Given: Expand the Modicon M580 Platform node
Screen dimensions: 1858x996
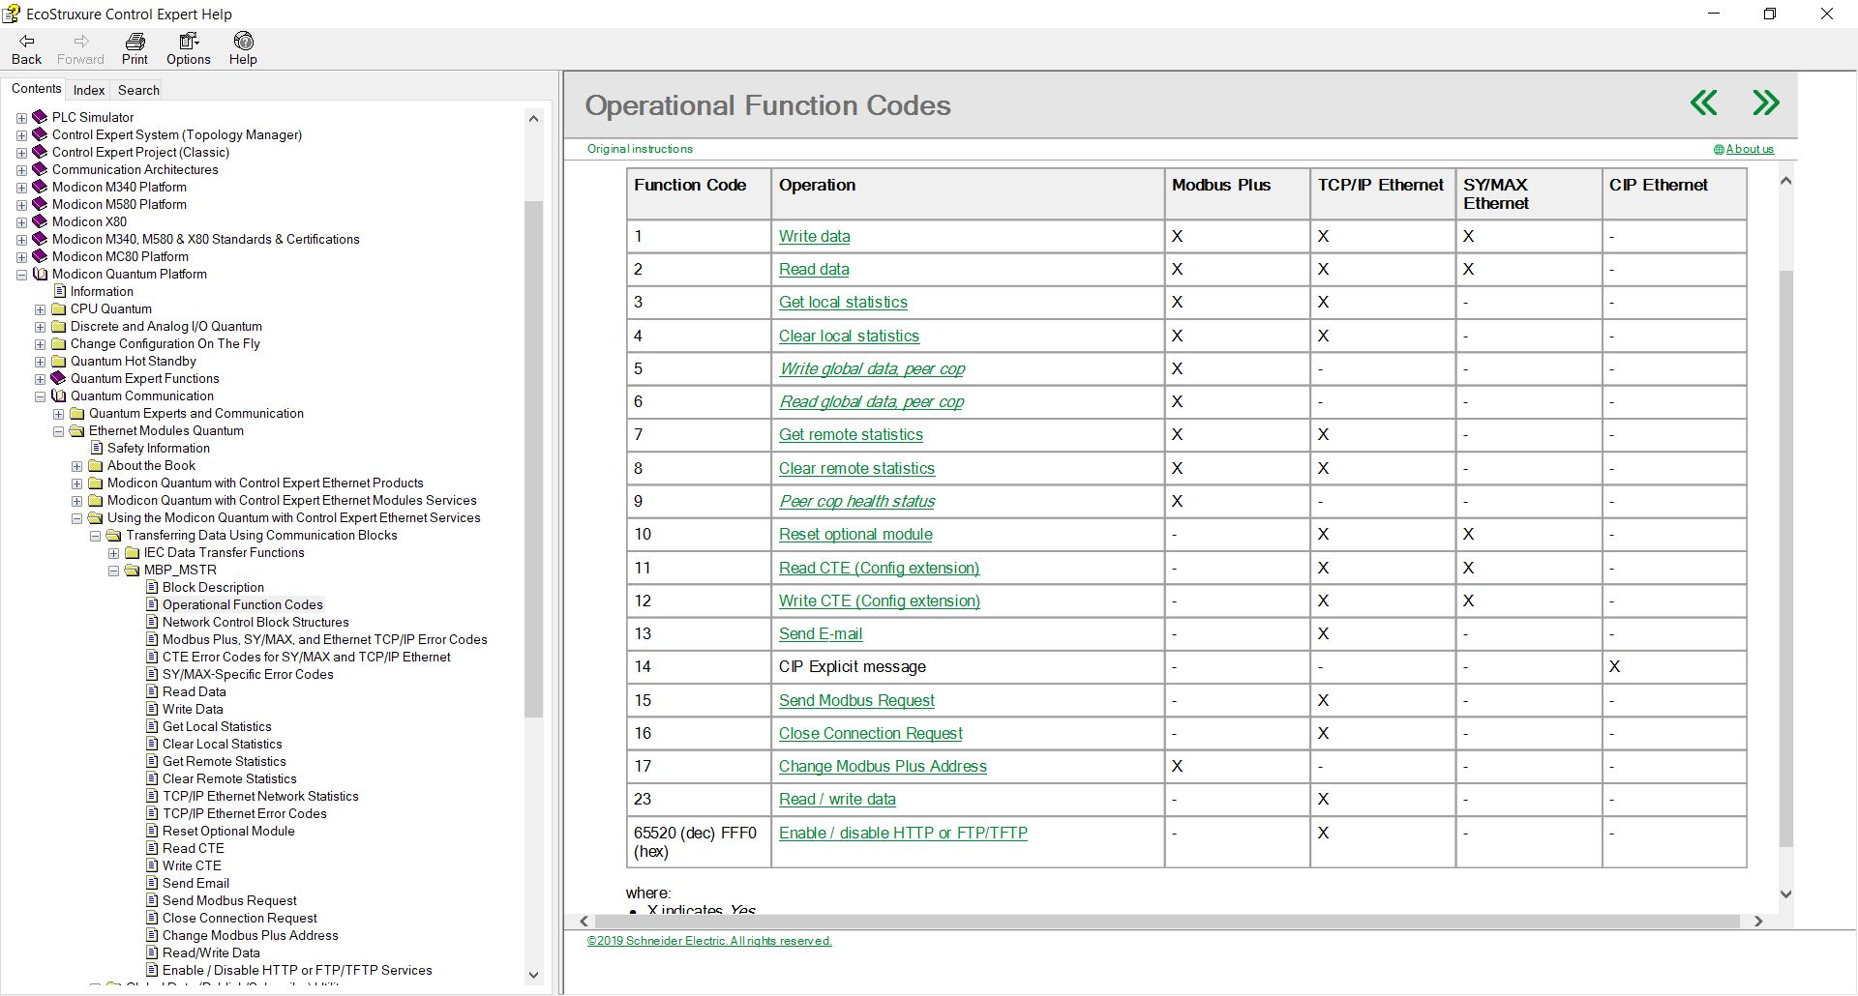Looking at the screenshot, I should 21,205.
